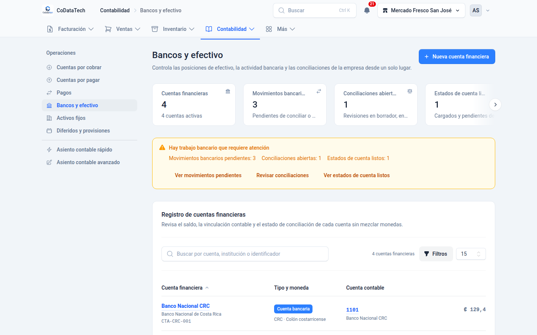Click Revisar conciliaciones

tap(283, 175)
